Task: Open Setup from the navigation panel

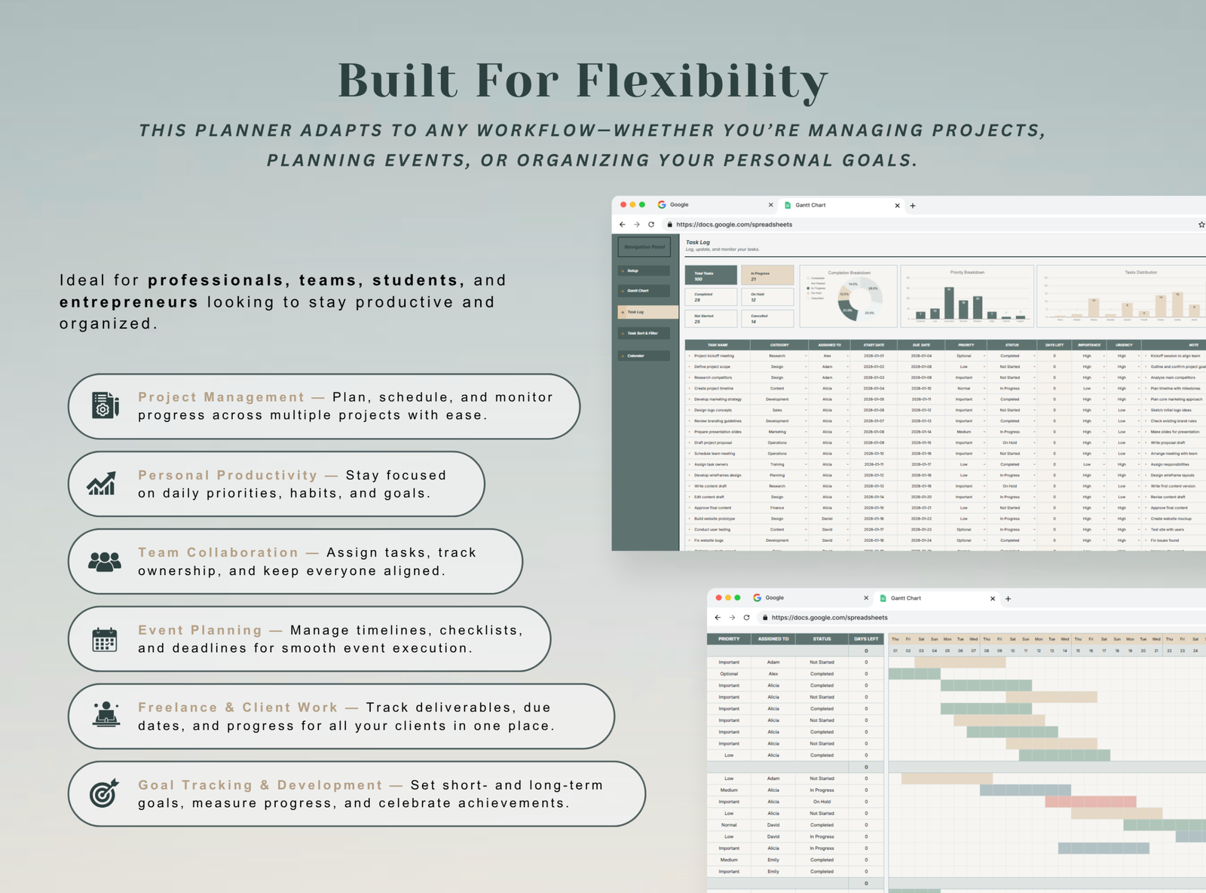Action: pyautogui.click(x=644, y=271)
